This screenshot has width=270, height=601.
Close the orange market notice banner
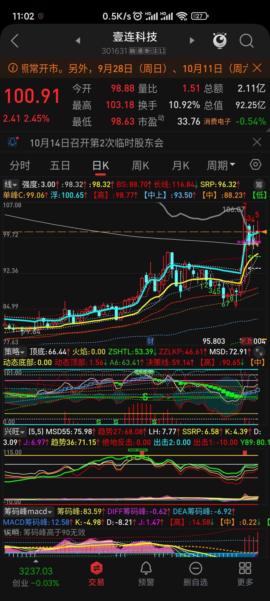257,68
